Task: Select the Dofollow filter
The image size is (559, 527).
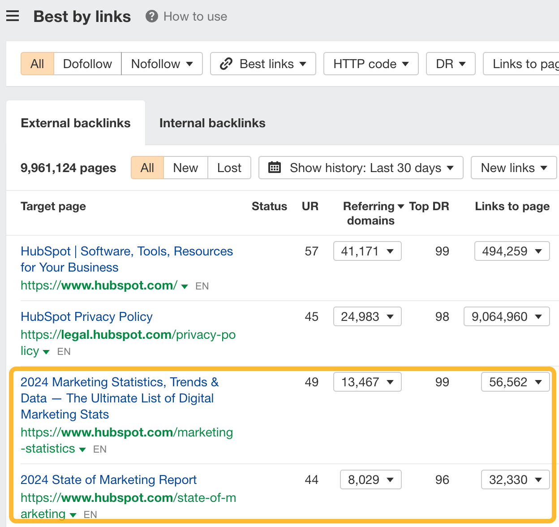Action: coord(87,64)
